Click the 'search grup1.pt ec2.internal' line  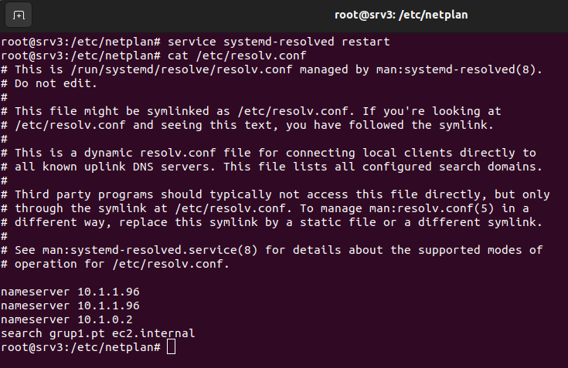pos(98,333)
